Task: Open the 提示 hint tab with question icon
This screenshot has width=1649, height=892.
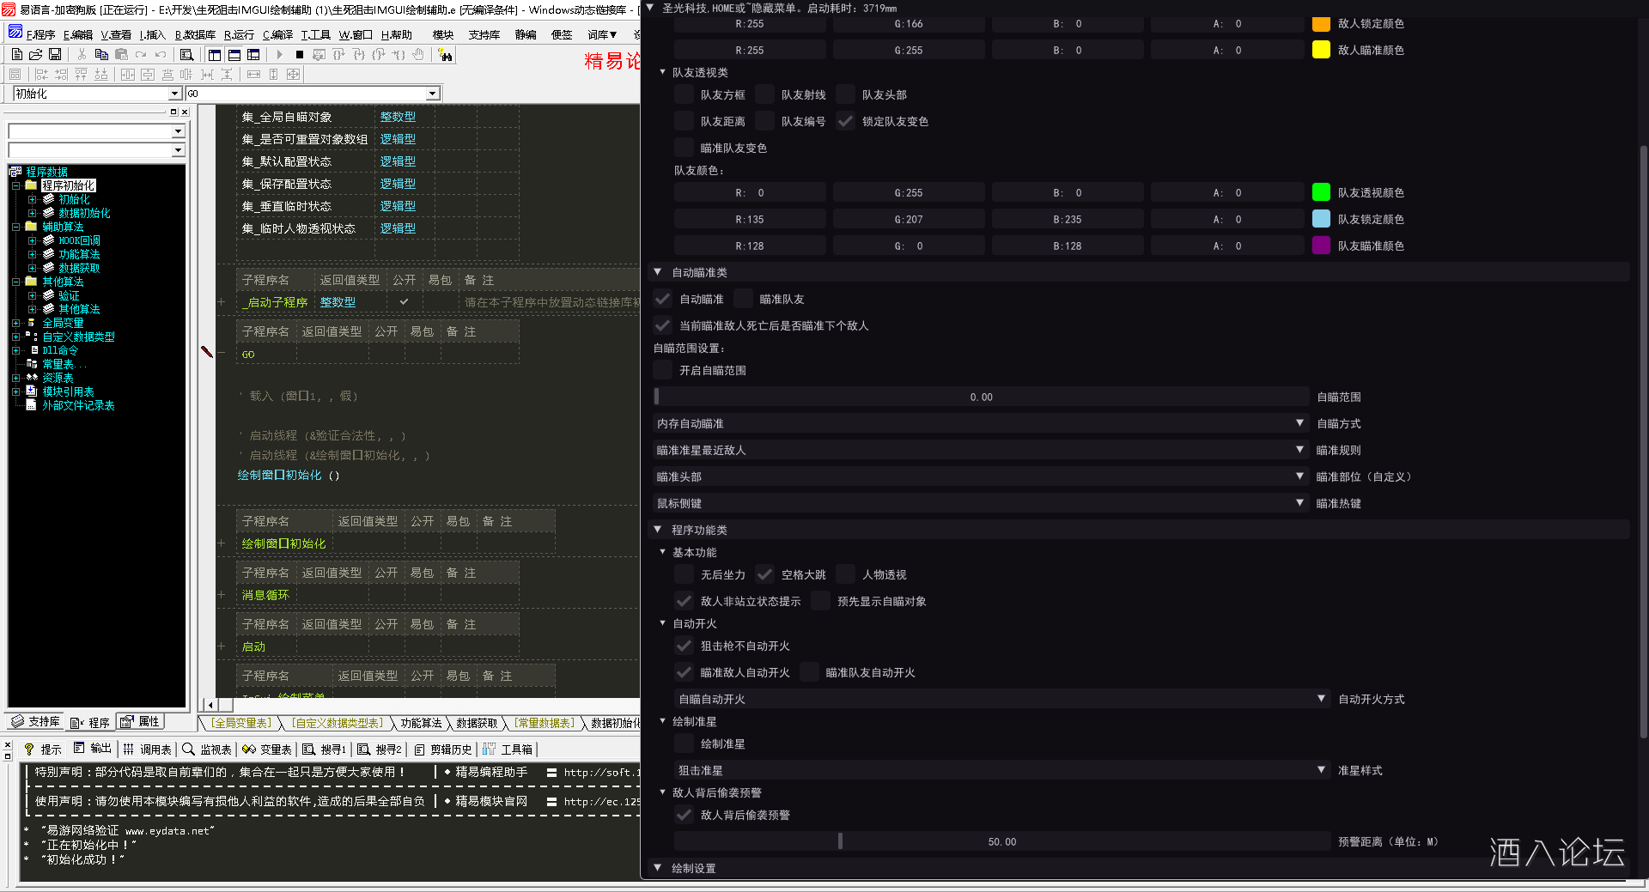Action: point(42,749)
